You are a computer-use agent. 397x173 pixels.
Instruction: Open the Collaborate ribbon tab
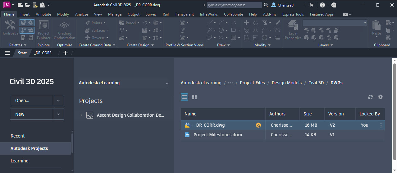(x=233, y=14)
